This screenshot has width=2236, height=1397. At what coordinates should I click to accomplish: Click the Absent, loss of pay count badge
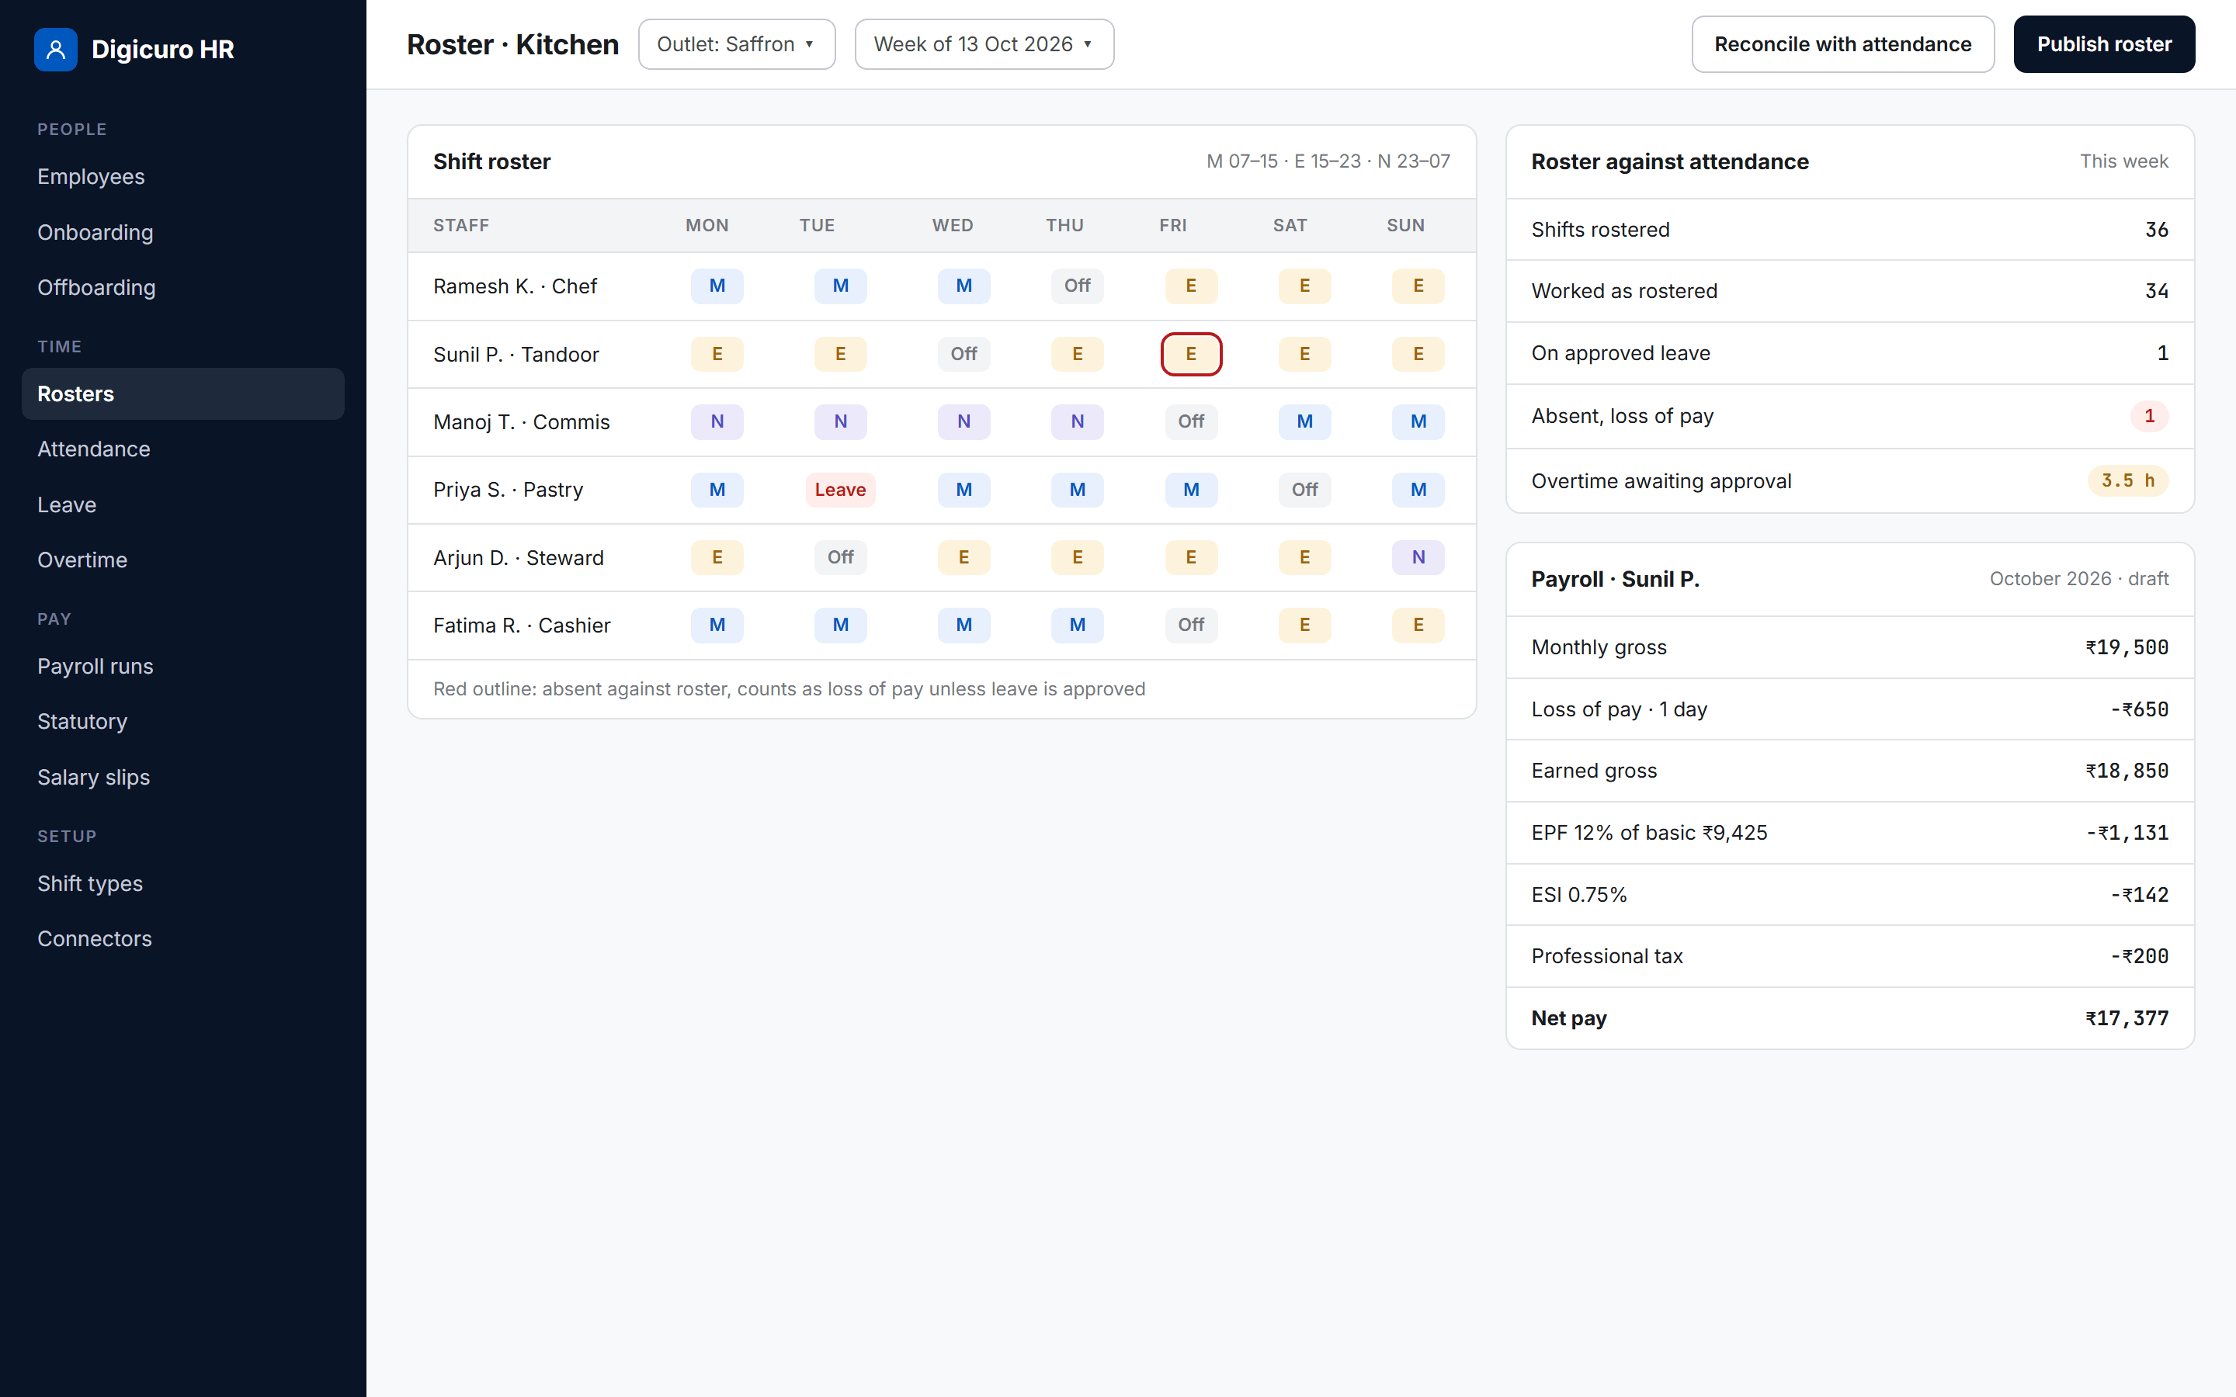2149,416
